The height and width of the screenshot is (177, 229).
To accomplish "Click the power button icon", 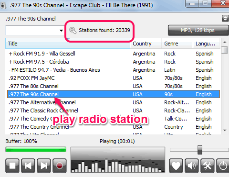I will (223, 166).
